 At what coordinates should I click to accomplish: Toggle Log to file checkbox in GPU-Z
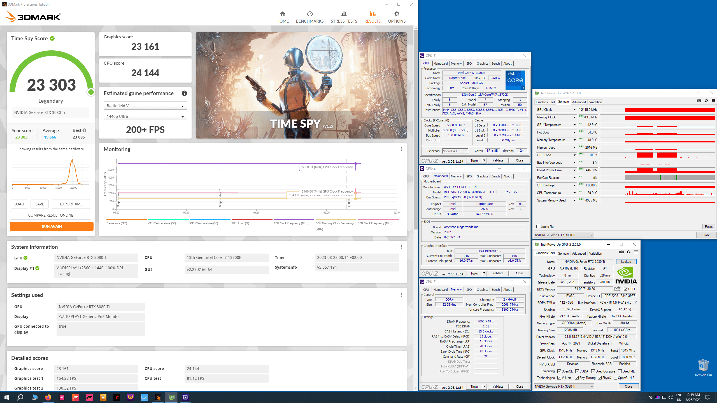pos(538,226)
